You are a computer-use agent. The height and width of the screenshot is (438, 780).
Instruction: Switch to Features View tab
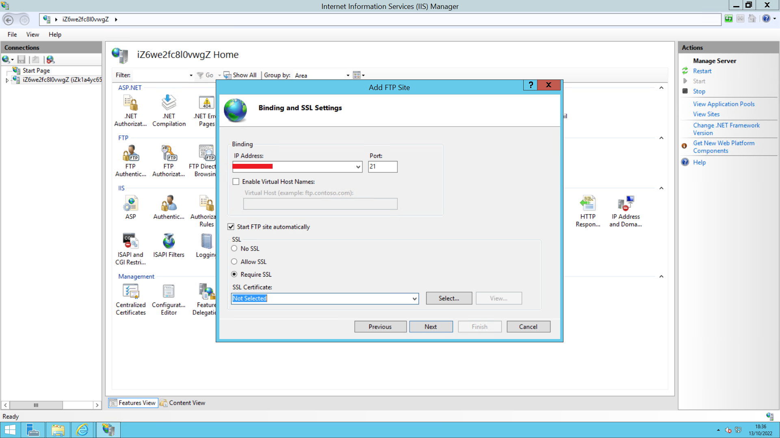[133, 403]
